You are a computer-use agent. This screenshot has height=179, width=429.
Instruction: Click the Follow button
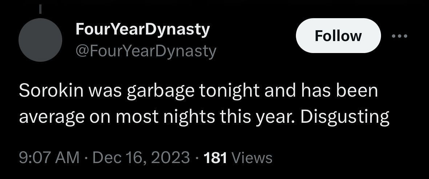pyautogui.click(x=338, y=36)
